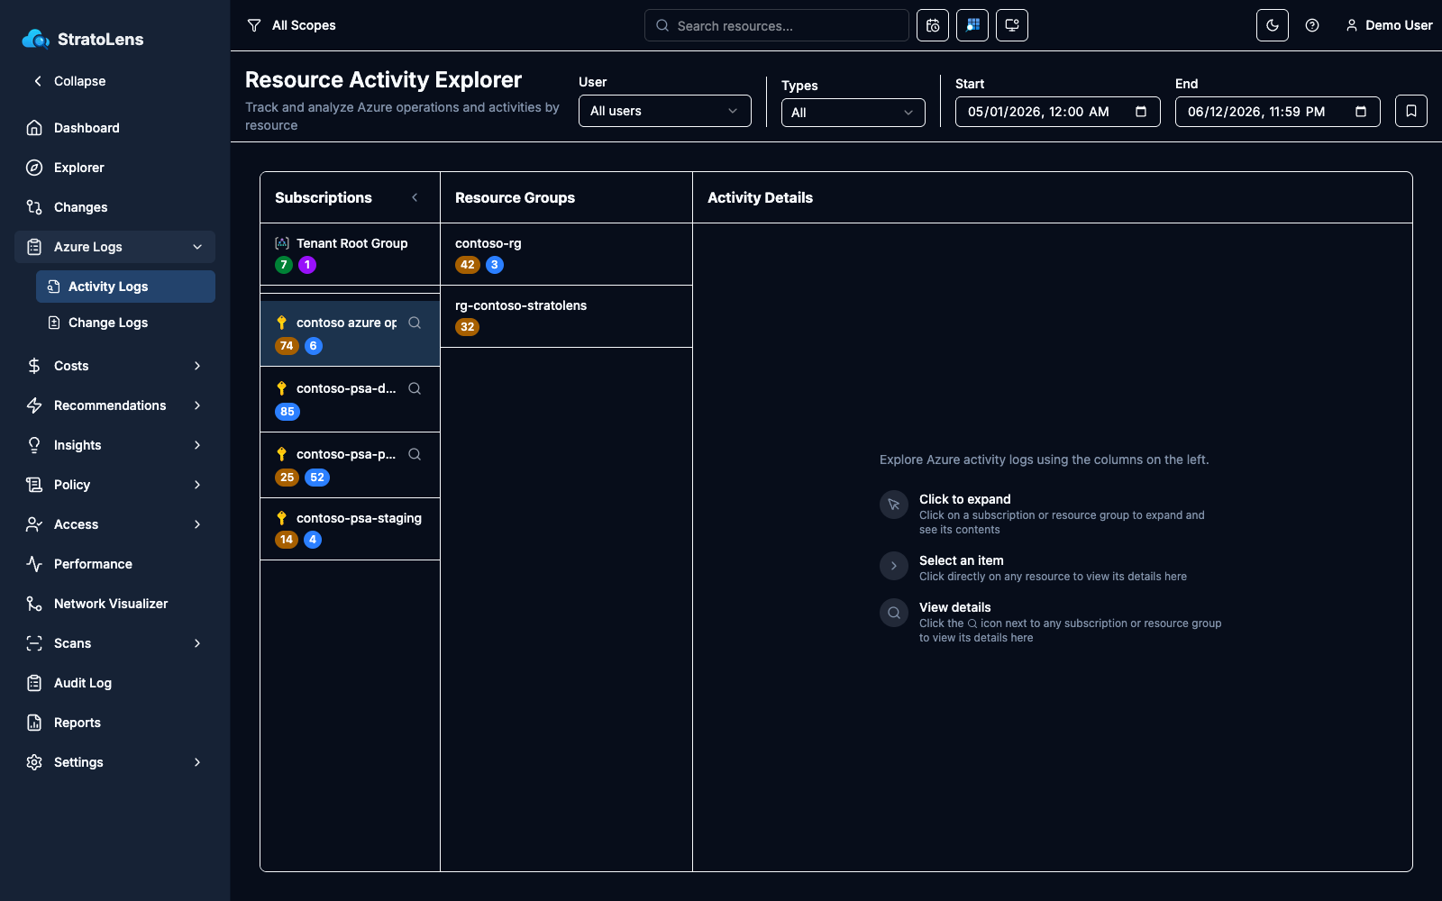The image size is (1442, 901).
Task: Open the Start date calendar picker
Action: click(x=1141, y=112)
